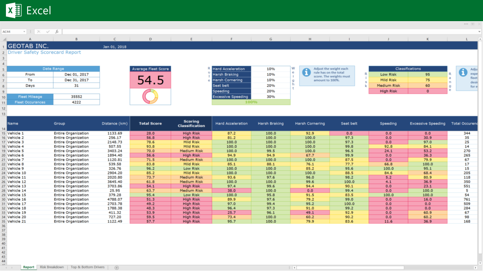483x272 pixels.
Task: Select the Insert Function (fx) icon
Action: (57, 31)
